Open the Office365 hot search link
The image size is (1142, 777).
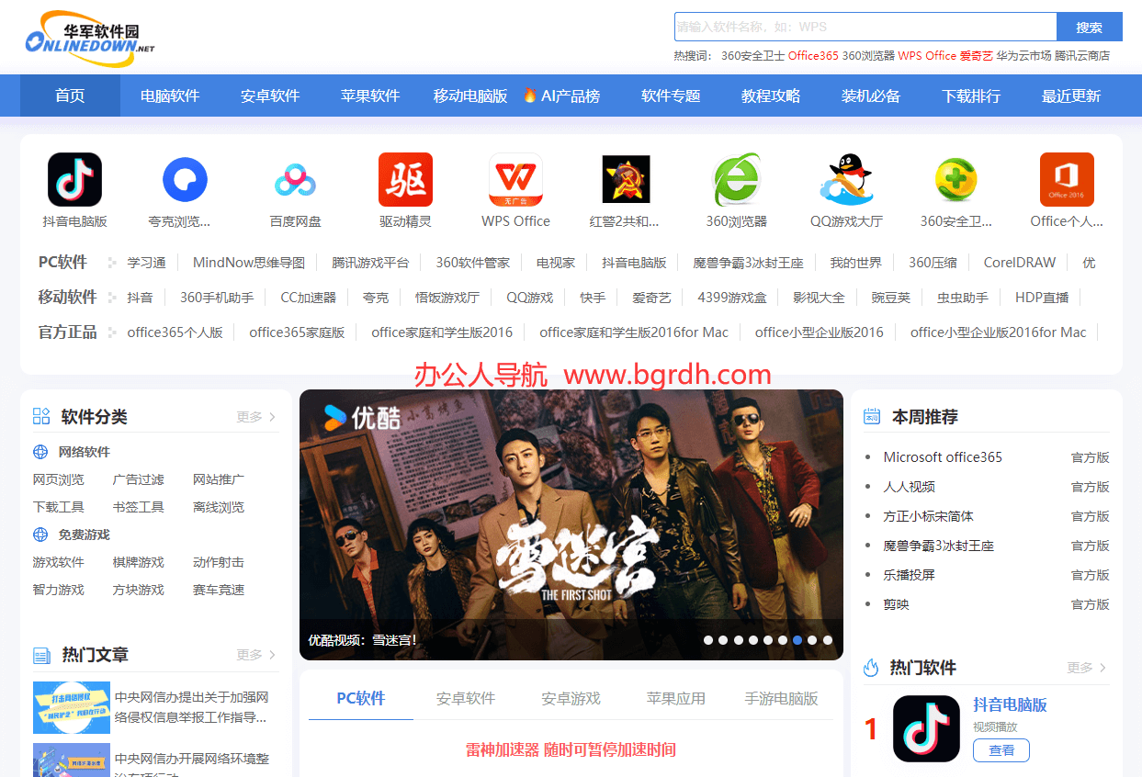(813, 55)
